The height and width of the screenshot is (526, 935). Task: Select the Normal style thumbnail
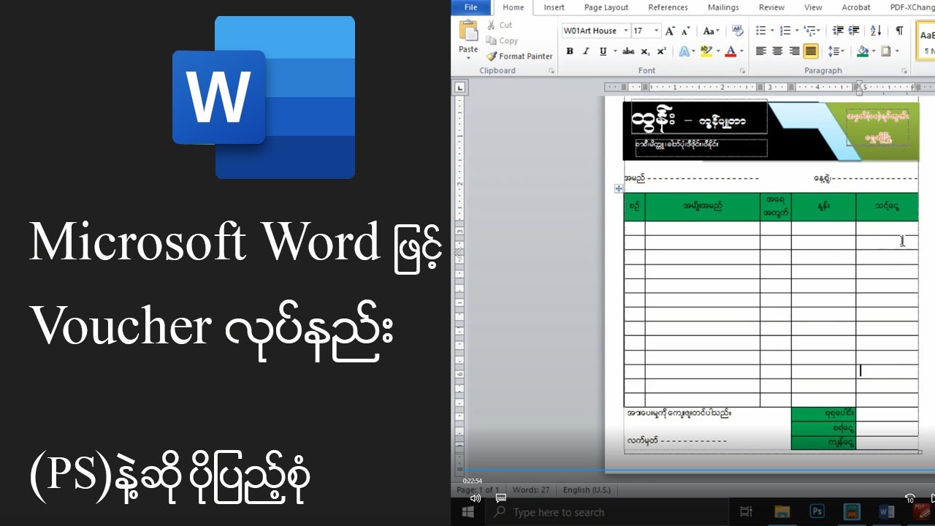(926, 42)
